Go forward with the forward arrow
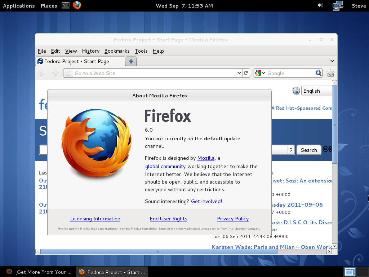 (55, 73)
